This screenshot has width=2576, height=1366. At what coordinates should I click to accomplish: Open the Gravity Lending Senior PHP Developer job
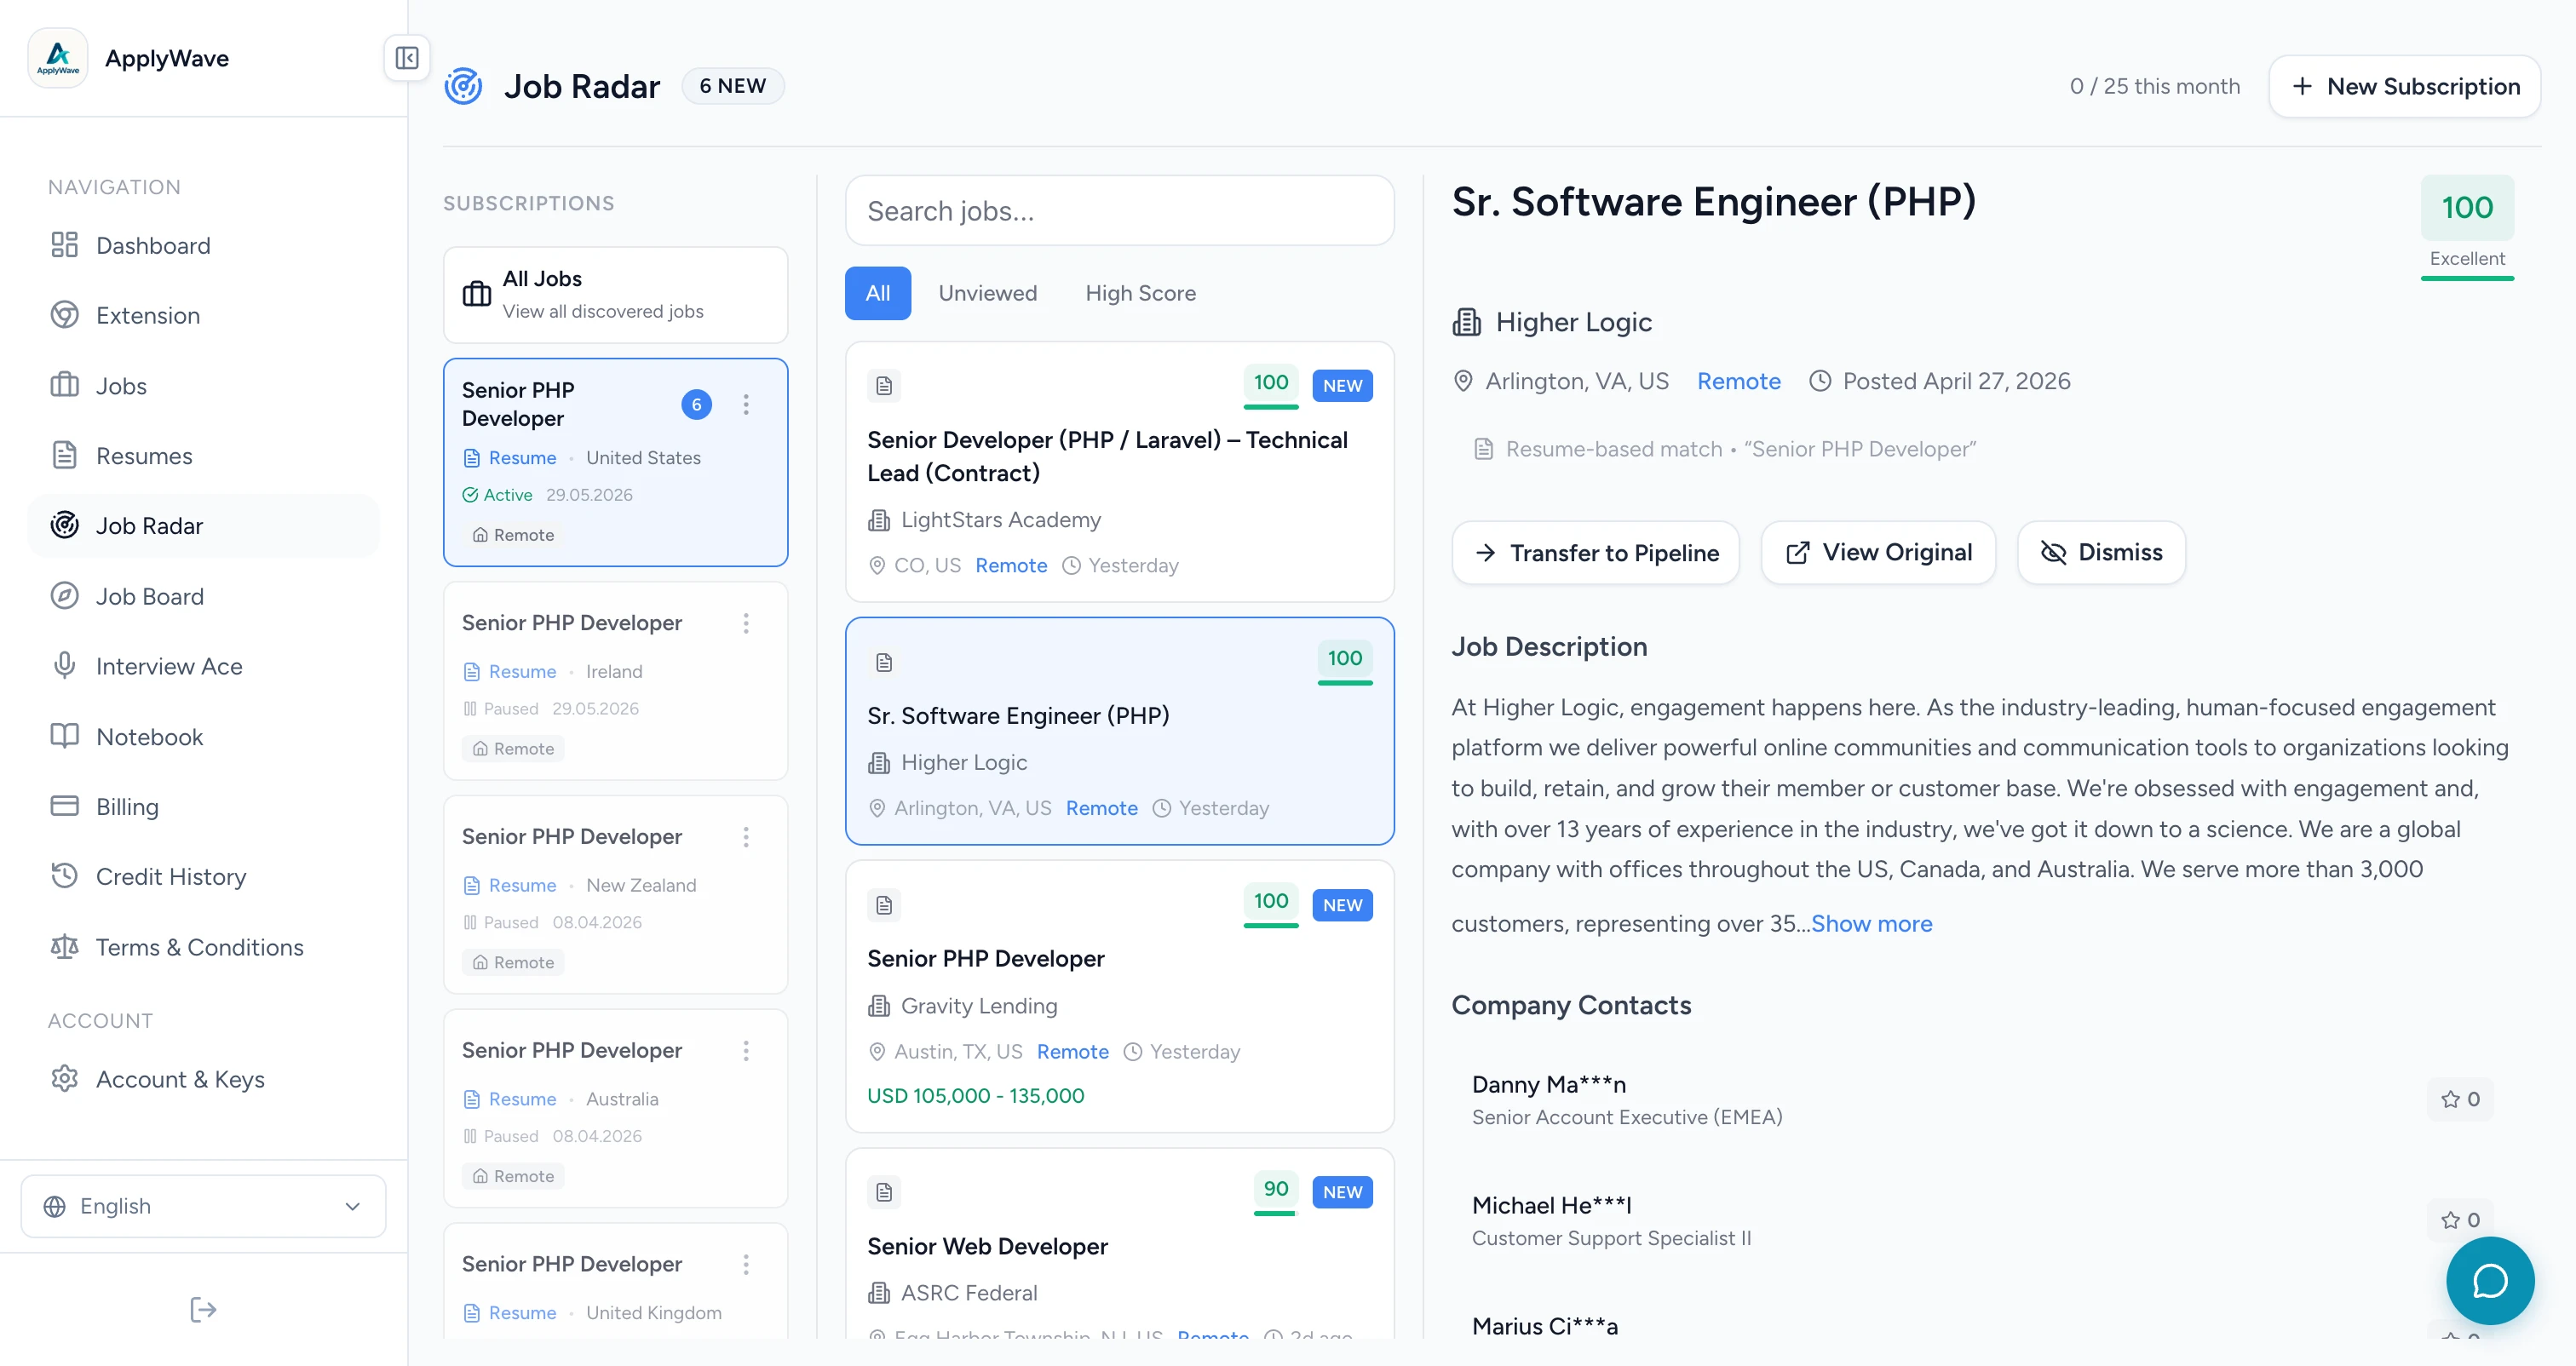1120,997
